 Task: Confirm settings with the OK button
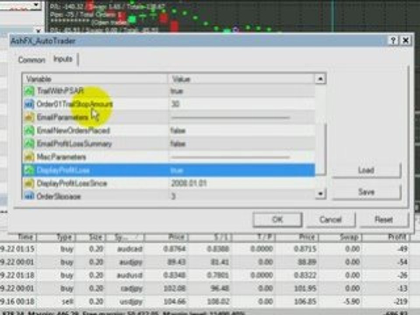tap(277, 220)
